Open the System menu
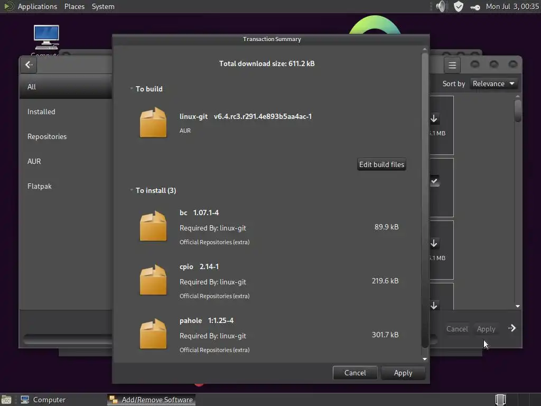Image resolution: width=541 pixels, height=406 pixels. pos(103,6)
